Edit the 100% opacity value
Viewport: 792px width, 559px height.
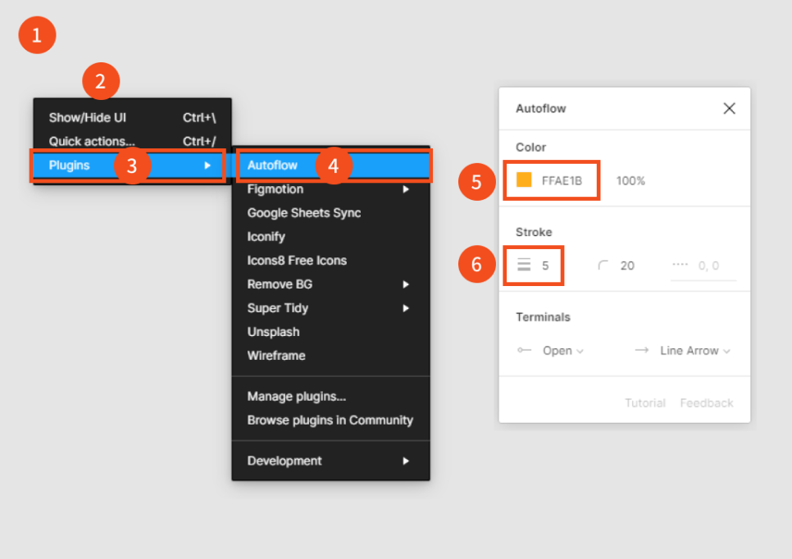(x=630, y=181)
